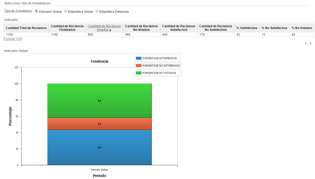
Task: Click the % No Satisfechos column header
Action: pos(274,28)
